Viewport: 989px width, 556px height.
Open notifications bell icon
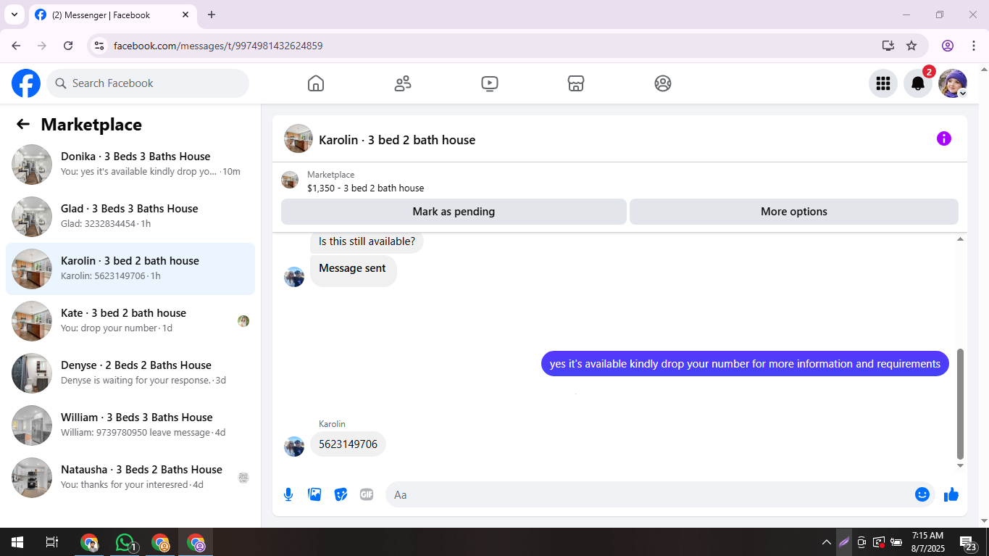click(x=917, y=83)
